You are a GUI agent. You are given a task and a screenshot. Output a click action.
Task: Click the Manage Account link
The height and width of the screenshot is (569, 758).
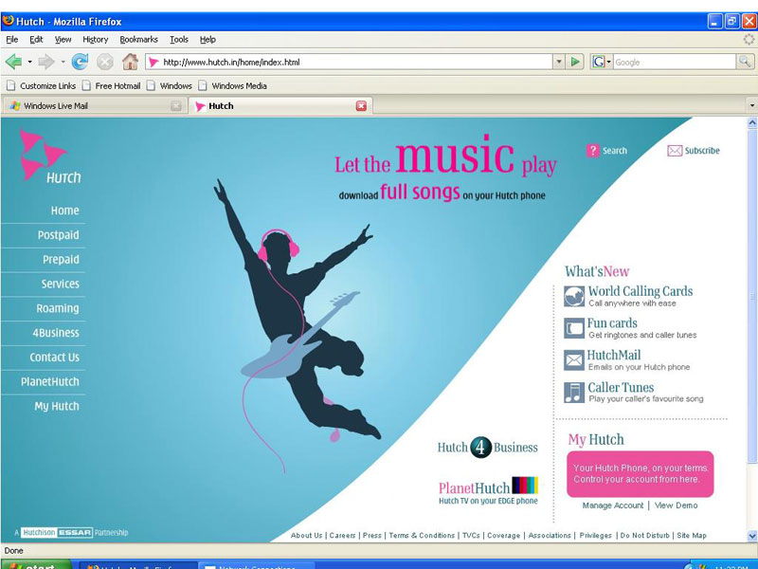(x=612, y=505)
